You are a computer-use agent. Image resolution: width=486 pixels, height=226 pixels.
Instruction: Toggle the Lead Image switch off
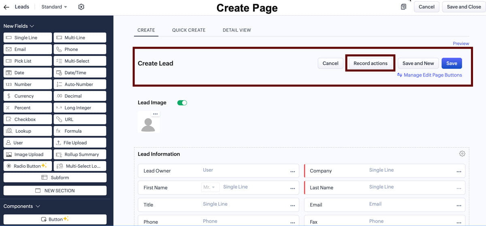[182, 103]
